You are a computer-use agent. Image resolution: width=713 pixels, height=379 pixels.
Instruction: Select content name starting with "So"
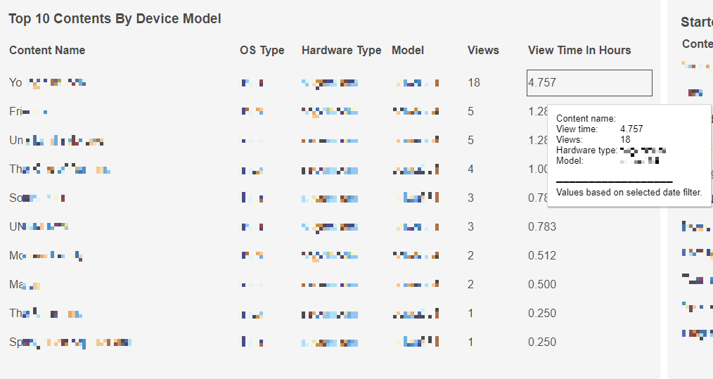point(37,198)
